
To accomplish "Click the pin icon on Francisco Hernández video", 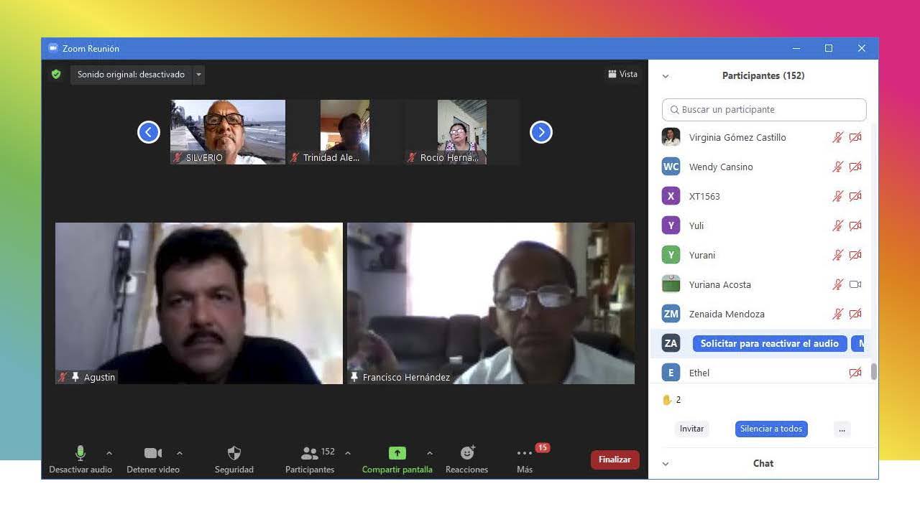I will (354, 377).
